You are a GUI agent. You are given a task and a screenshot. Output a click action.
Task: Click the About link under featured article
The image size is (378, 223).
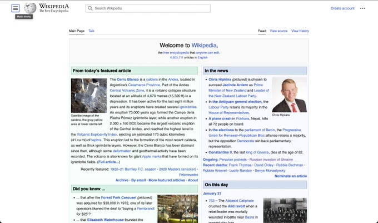point(193,180)
